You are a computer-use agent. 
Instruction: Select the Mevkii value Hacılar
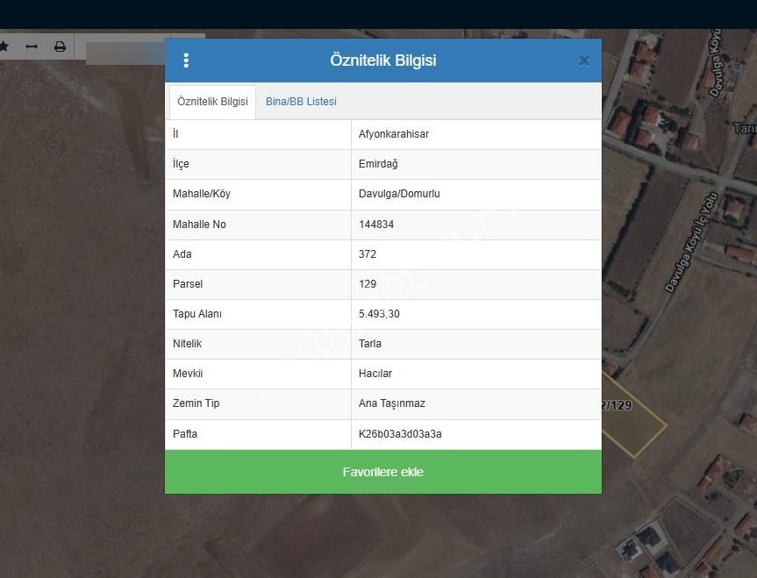[375, 374]
